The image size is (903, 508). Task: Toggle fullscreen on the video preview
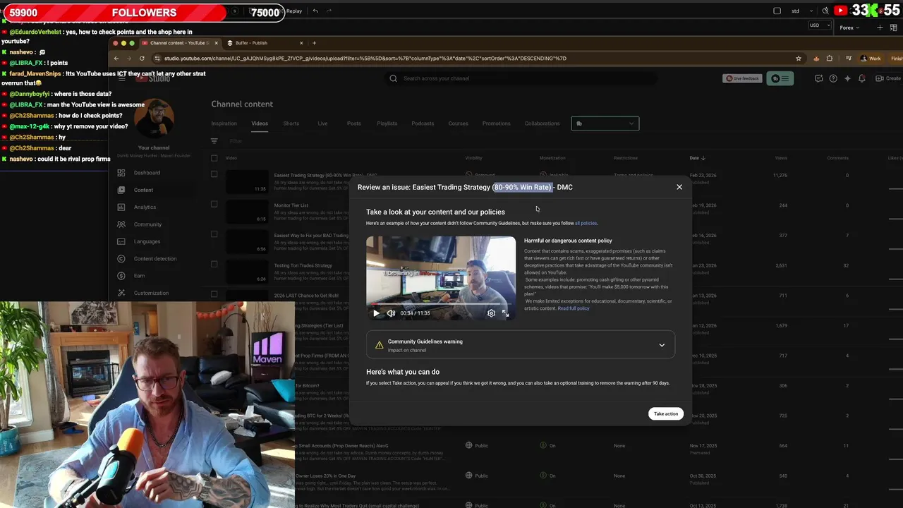tap(505, 313)
